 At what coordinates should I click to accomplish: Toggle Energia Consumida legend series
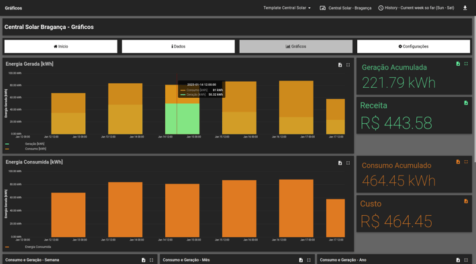pyautogui.click(x=38, y=247)
